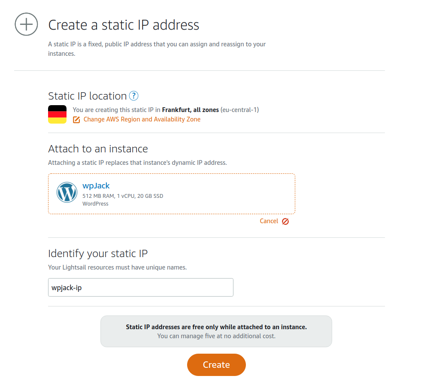Click the Static IP location heading text
430x388 pixels.
click(x=88, y=96)
